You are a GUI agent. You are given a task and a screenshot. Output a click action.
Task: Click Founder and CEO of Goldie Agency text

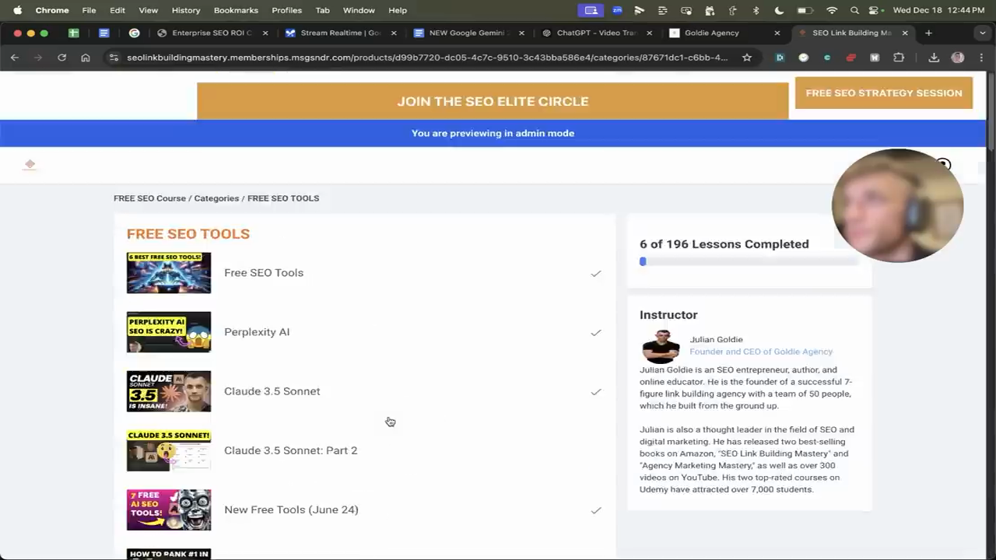pos(761,352)
